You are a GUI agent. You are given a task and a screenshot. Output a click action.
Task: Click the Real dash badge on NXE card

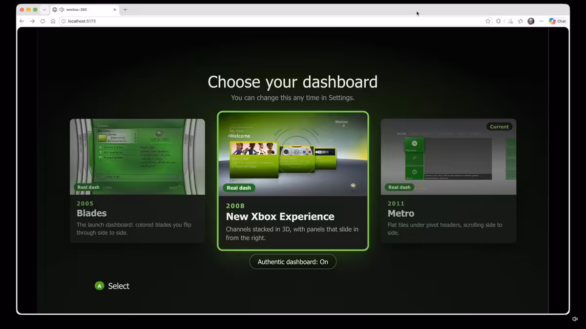pyautogui.click(x=239, y=188)
